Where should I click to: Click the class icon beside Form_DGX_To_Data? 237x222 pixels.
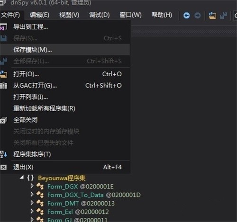(x=40, y=195)
